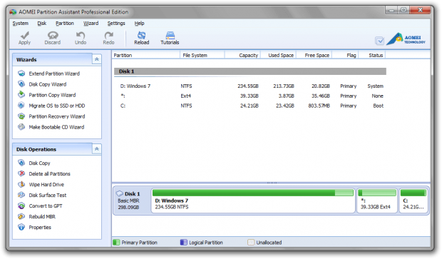Click the AOMEI Technology logo
The image size is (442, 259).
[x=406, y=39]
